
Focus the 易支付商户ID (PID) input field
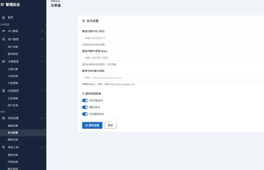pos(173,38)
